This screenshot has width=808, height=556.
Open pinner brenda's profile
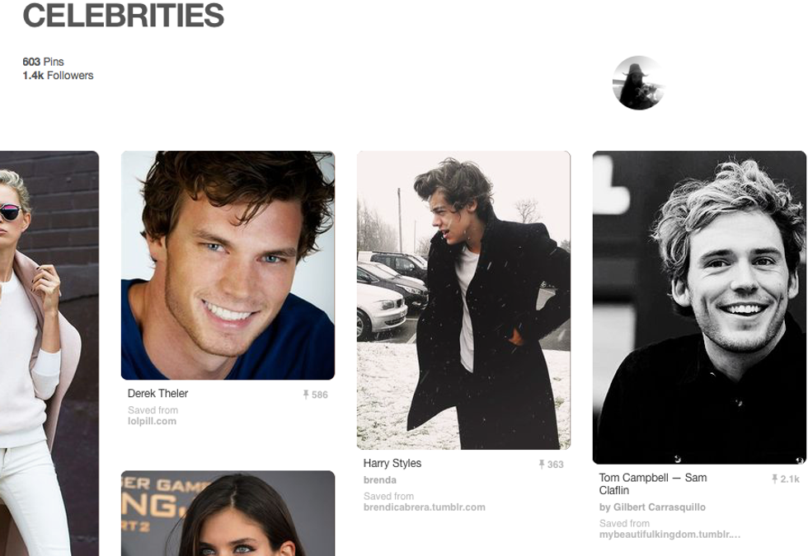pos(380,479)
